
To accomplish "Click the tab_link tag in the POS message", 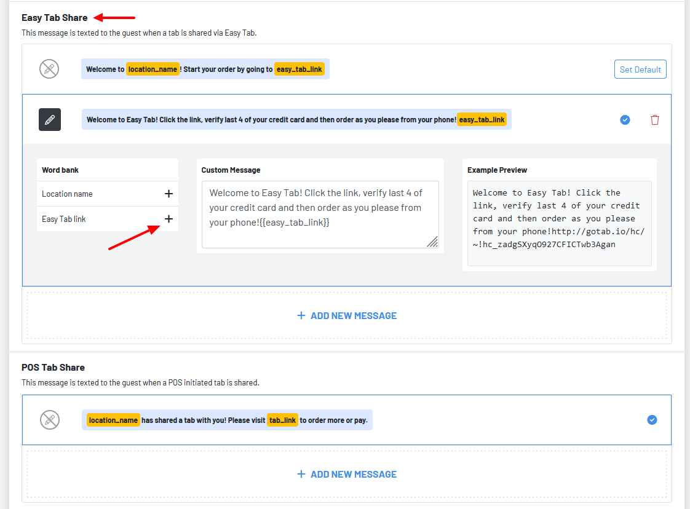I will click(x=282, y=420).
